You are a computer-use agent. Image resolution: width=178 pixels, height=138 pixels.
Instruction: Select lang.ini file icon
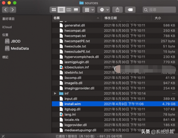tap(61, 114)
